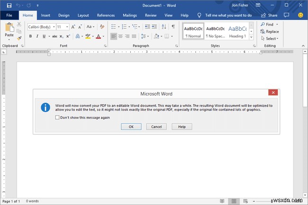308x205 pixels.
Task: Open the File tab
Action: [x=9, y=15]
